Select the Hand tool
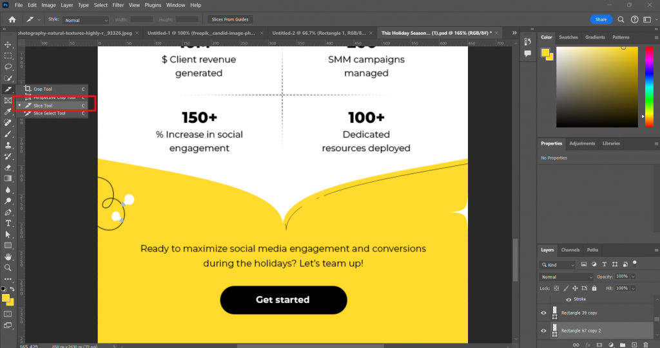The height and width of the screenshot is (348, 660). (8, 257)
